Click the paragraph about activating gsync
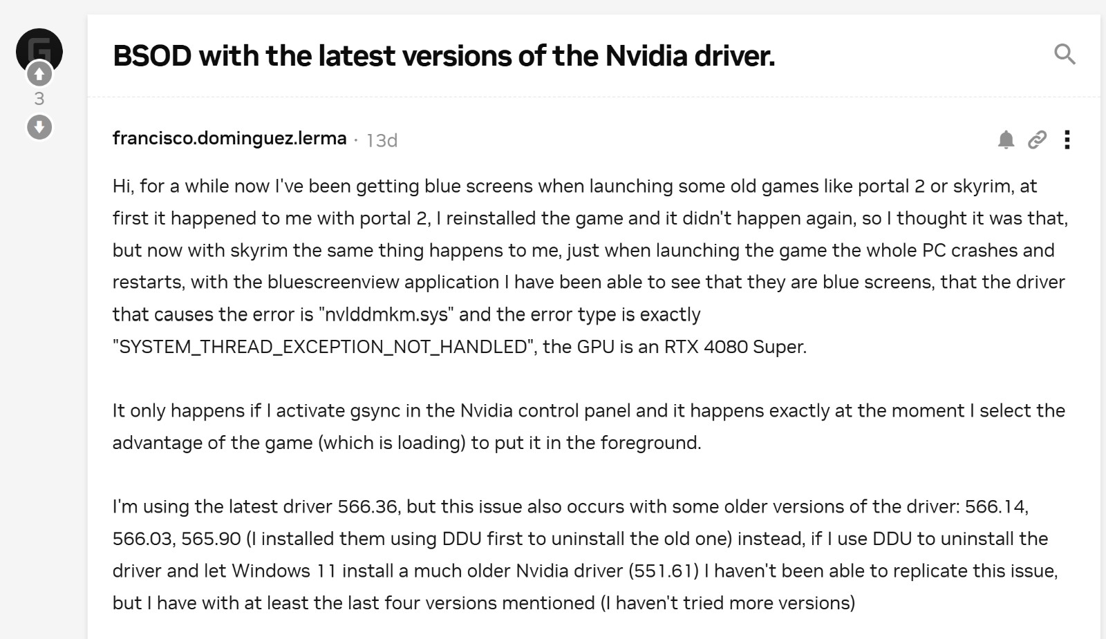 coord(588,426)
